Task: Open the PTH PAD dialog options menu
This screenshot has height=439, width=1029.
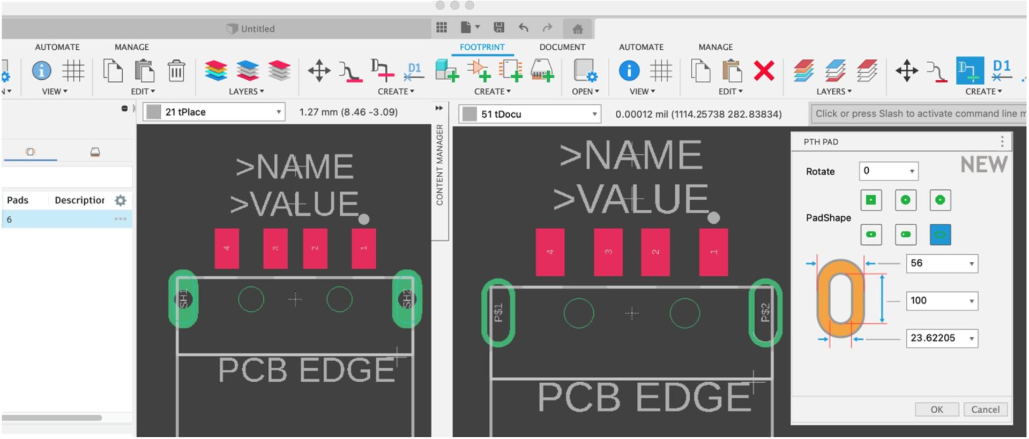Action: tap(1002, 141)
